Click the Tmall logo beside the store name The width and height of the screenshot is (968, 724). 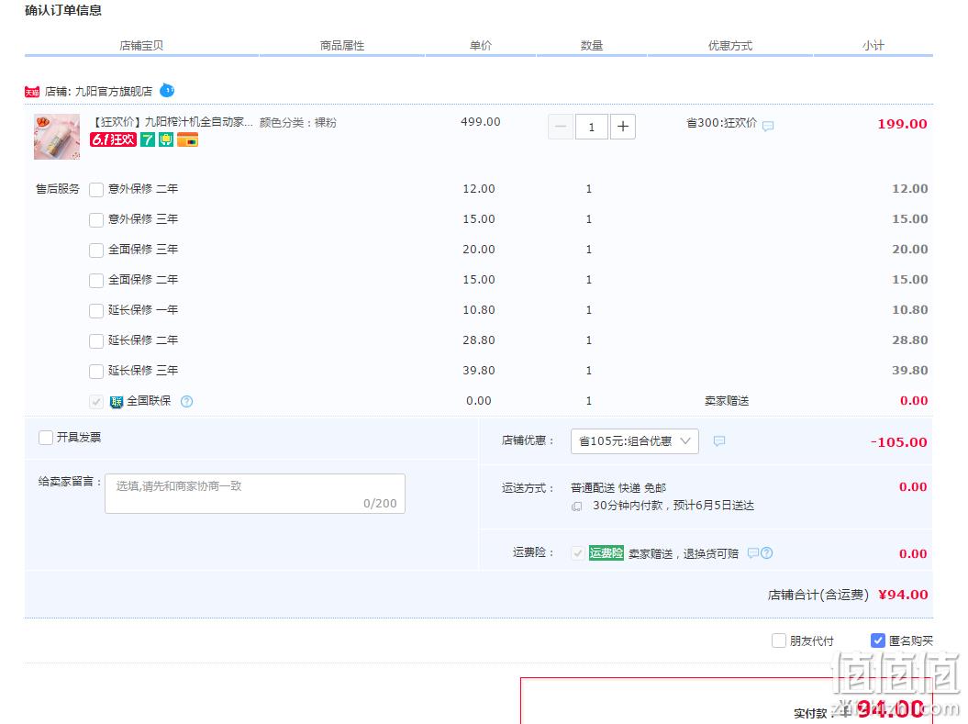pos(32,92)
